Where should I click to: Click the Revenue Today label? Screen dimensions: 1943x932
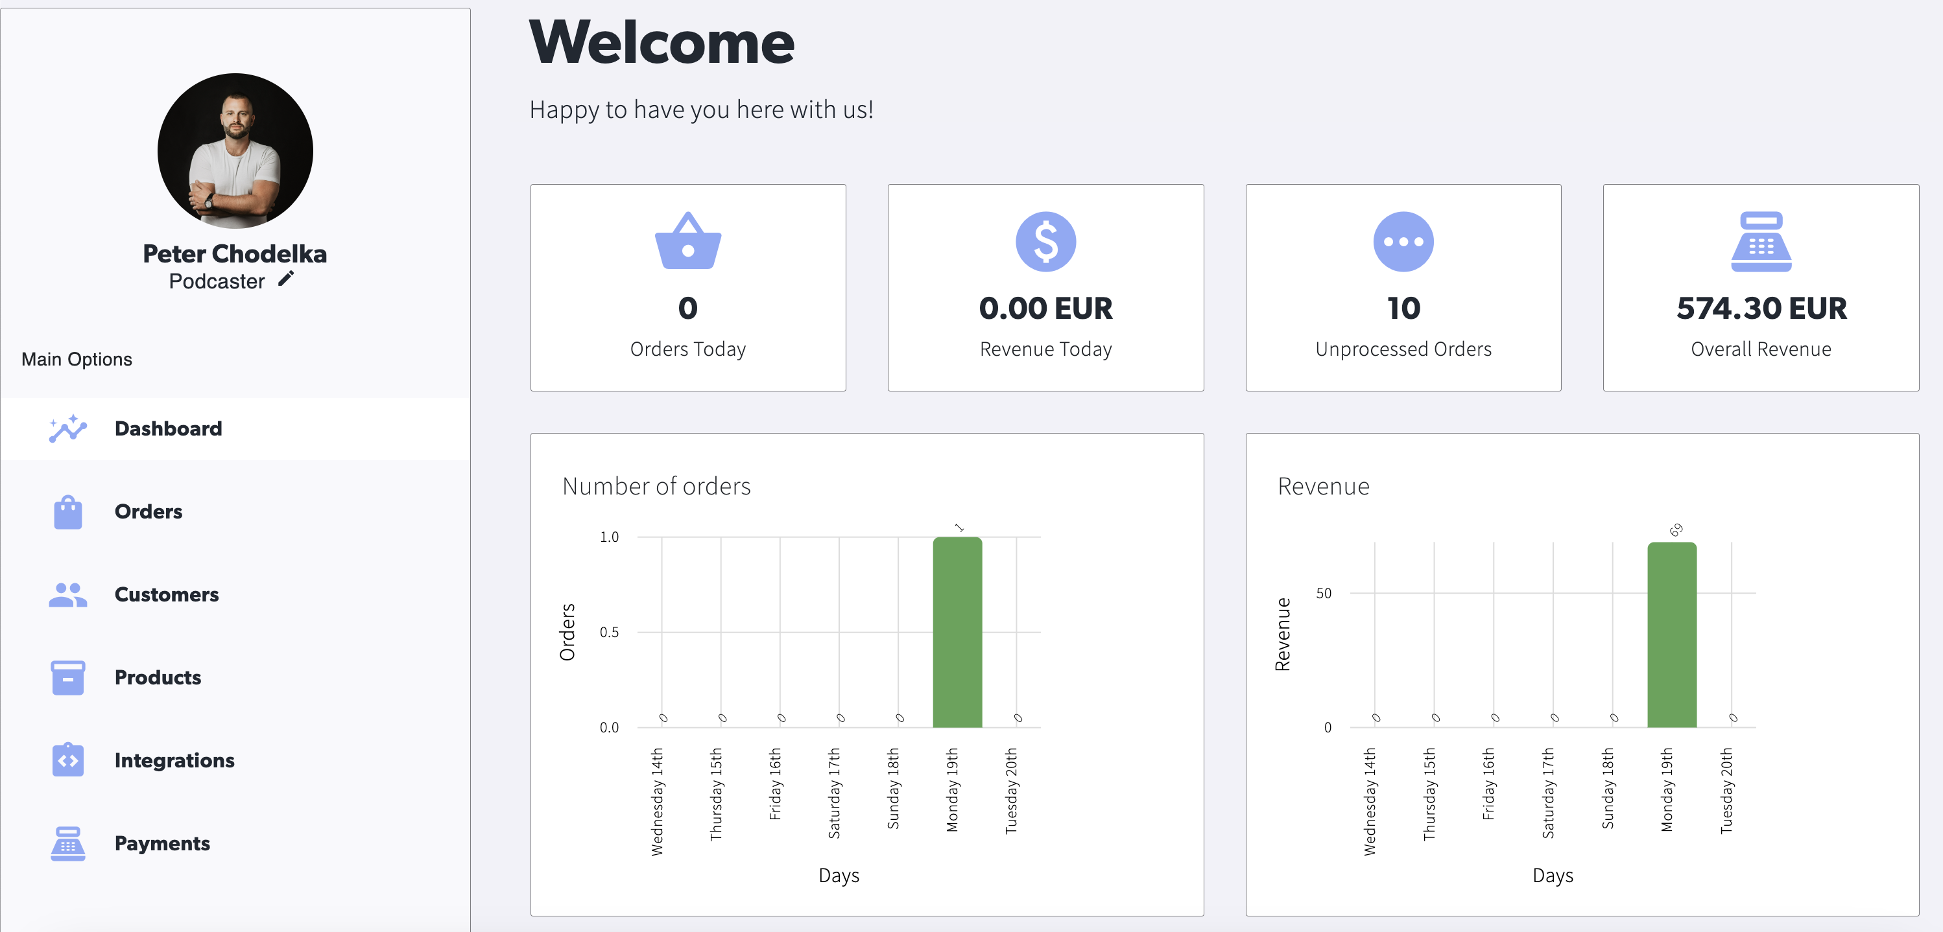[1045, 349]
